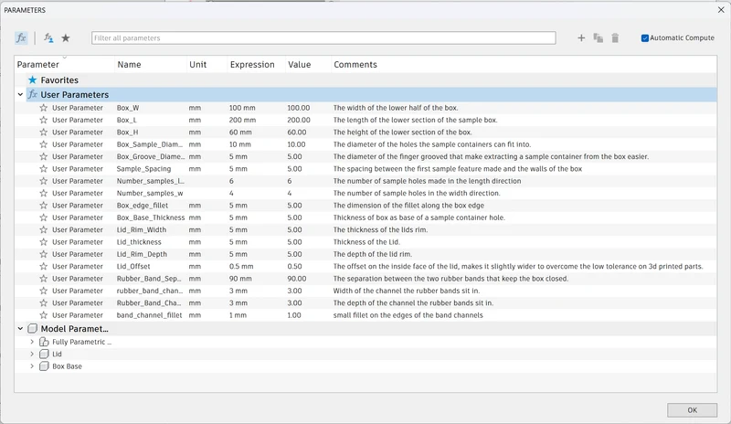Click the OK button
Viewport: 731px width, 424px height.
[693, 410]
